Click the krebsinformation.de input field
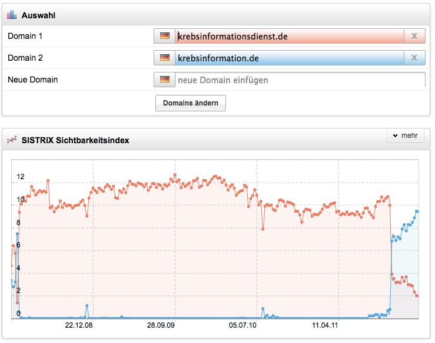Screen dimensions: 435x343 pos(289,58)
